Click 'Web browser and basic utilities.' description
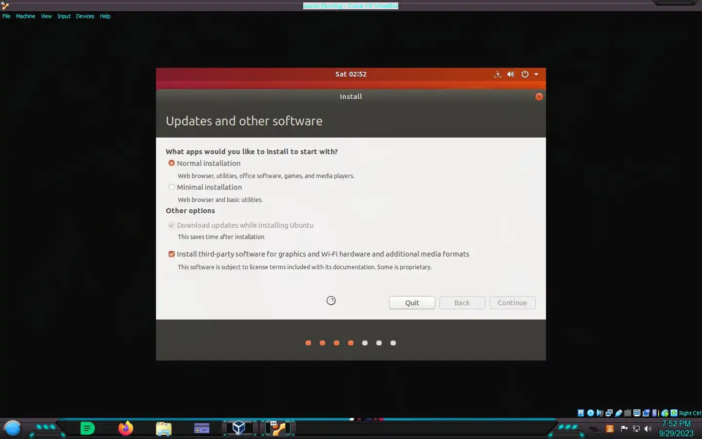The image size is (702, 439). (x=220, y=200)
